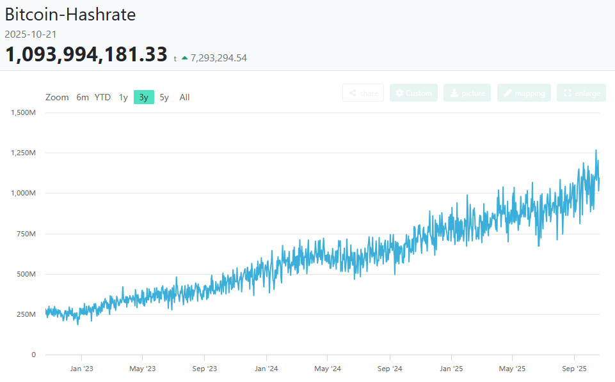Select the All zoom option

point(184,97)
